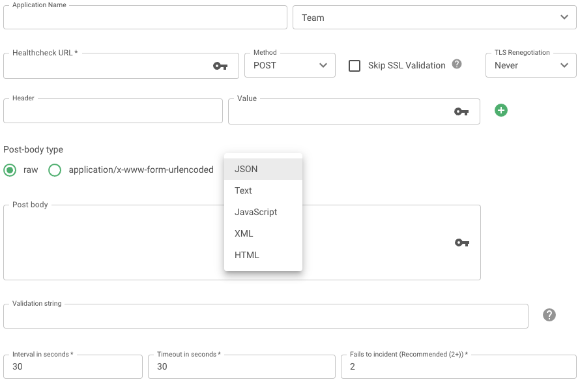Image resolution: width=580 pixels, height=382 pixels.
Task: Open the Validation string help icon
Action: [549, 315]
